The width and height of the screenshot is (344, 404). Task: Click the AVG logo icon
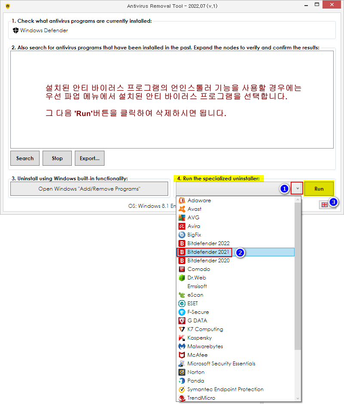click(x=182, y=218)
